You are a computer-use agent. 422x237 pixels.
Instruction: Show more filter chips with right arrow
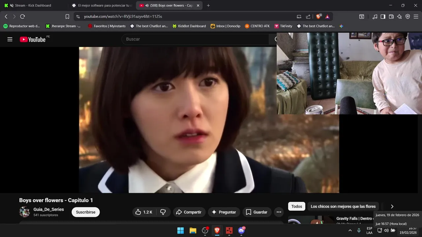392,206
